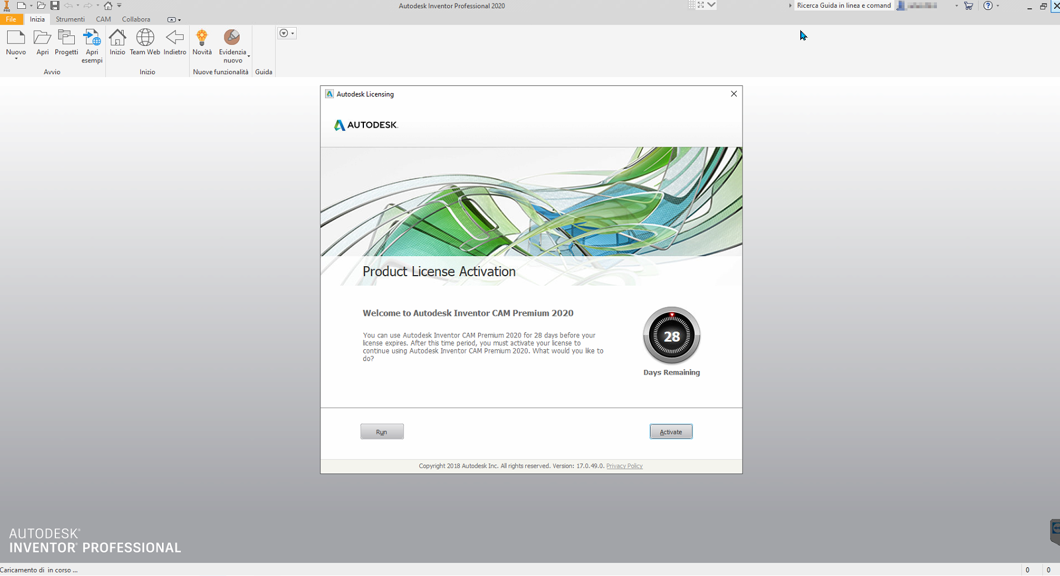Viewport: 1060px width, 576px height.
Task: Switch to the CAM ribbon tab
Action: [x=103, y=19]
